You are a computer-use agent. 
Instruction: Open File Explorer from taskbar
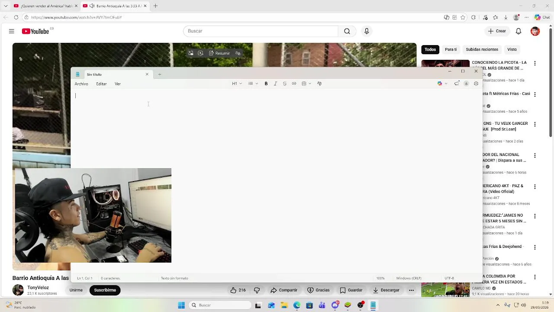pos(284,305)
